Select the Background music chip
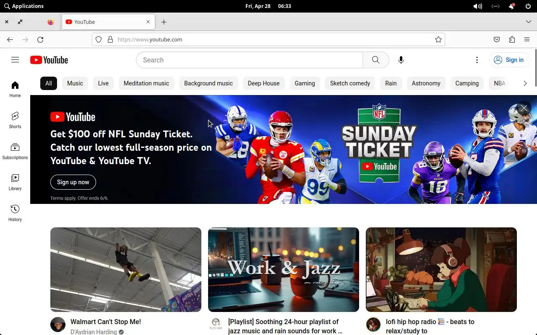537x335 pixels. point(209,83)
